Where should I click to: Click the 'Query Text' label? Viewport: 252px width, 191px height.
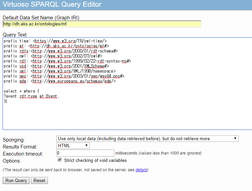pyautogui.click(x=14, y=35)
